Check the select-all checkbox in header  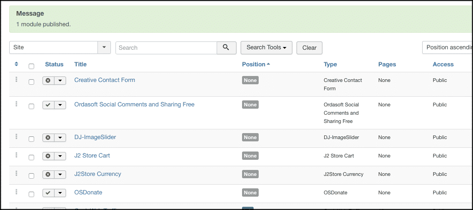(31, 66)
